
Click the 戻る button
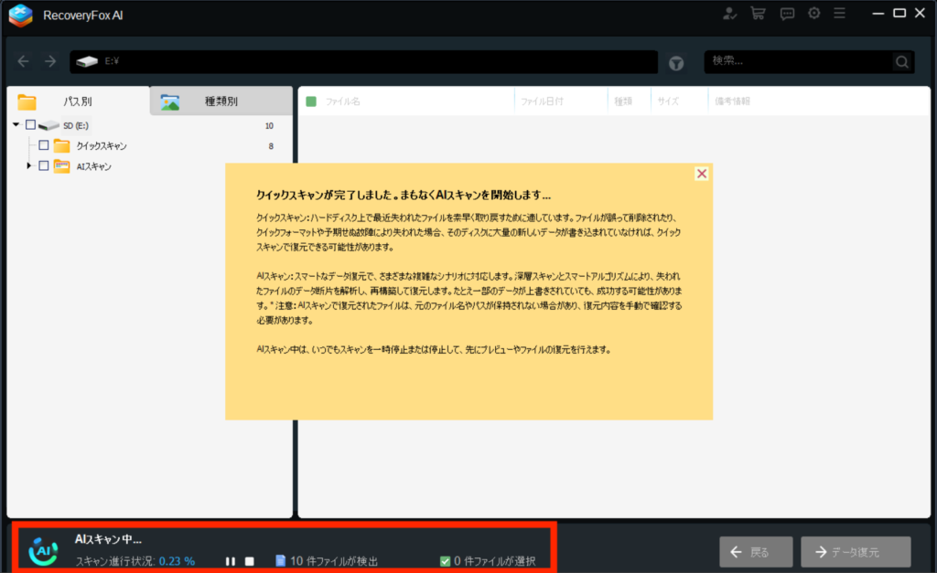tap(756, 552)
